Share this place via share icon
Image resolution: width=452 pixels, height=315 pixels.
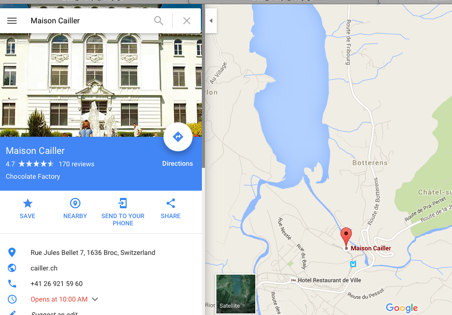click(x=171, y=204)
